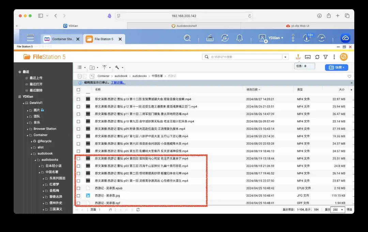
Task: Switch to the Audiobookshelf browser tab
Action: click(184, 26)
